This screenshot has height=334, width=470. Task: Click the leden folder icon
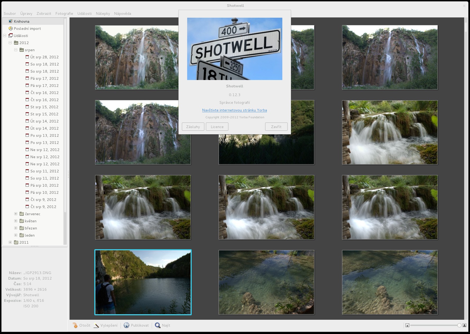(22, 235)
